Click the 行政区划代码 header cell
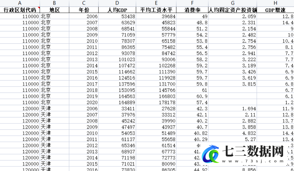The width and height of the screenshot is (294, 171). (x=20, y=10)
